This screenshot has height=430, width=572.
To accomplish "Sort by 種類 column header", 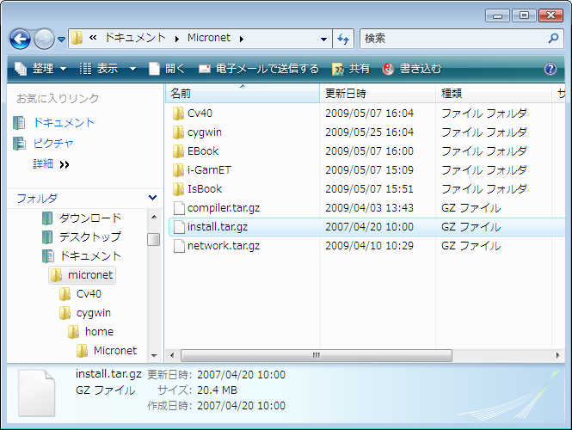I will tap(493, 94).
